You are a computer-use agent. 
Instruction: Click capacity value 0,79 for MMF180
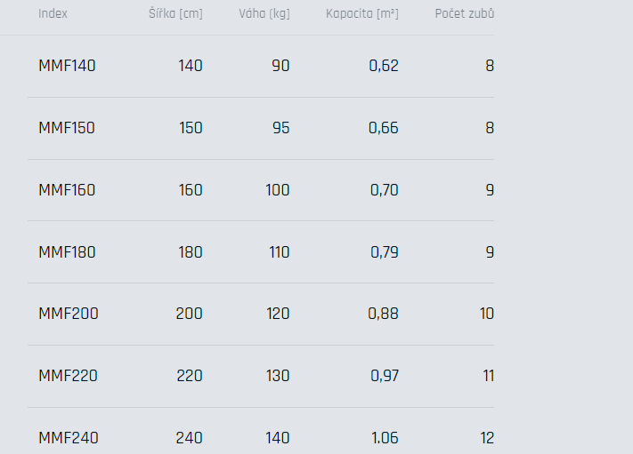click(385, 252)
